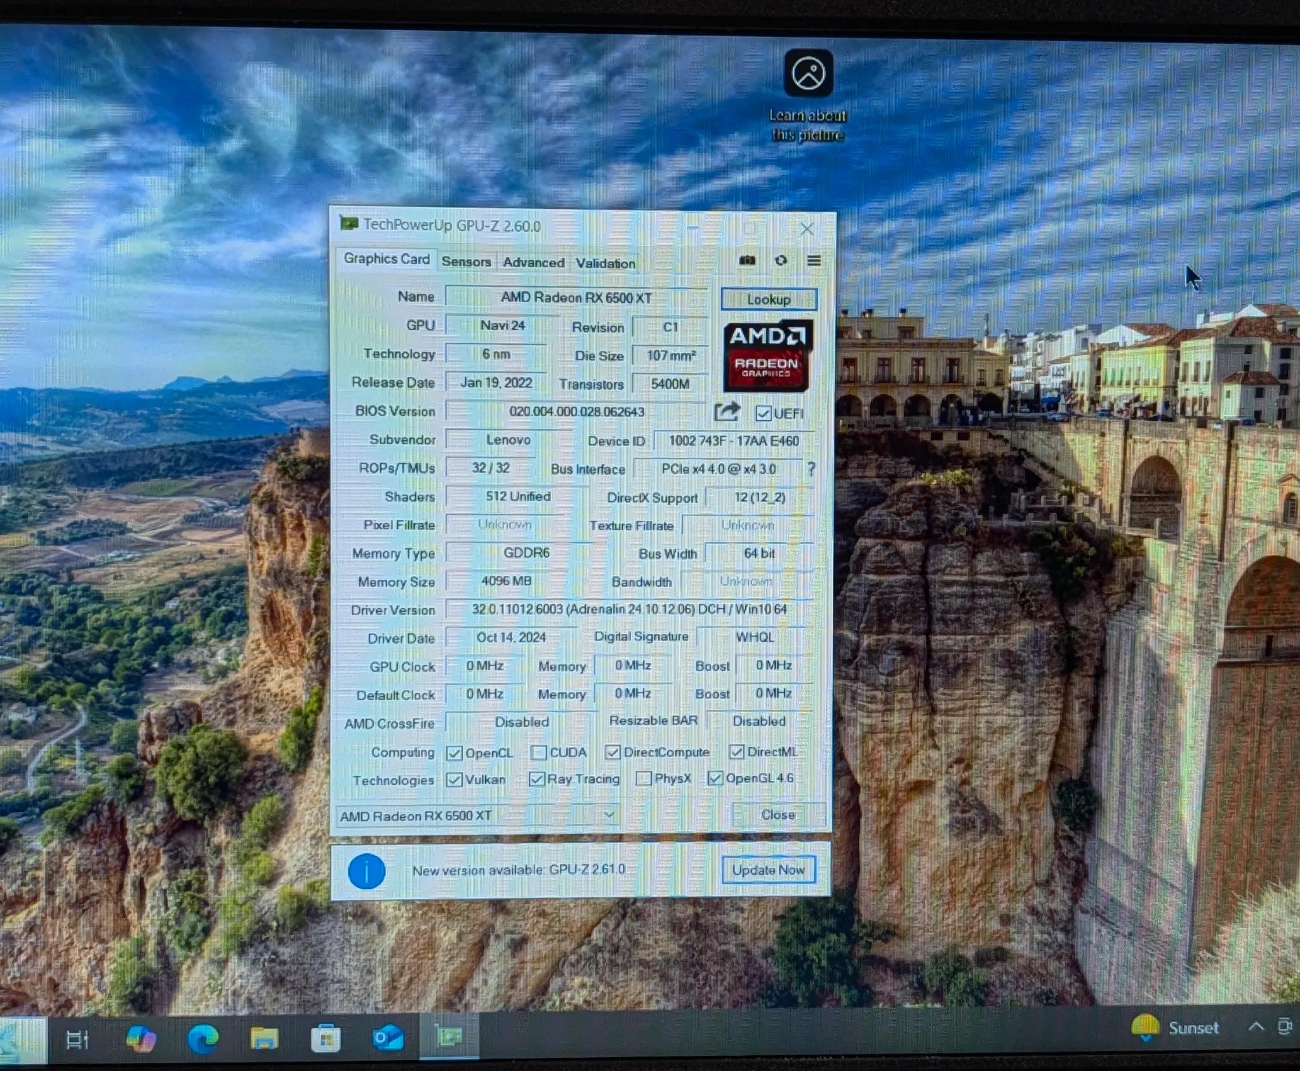This screenshot has height=1071, width=1300.
Task: Click the Bus Width field 64 bit
Action: (x=759, y=554)
